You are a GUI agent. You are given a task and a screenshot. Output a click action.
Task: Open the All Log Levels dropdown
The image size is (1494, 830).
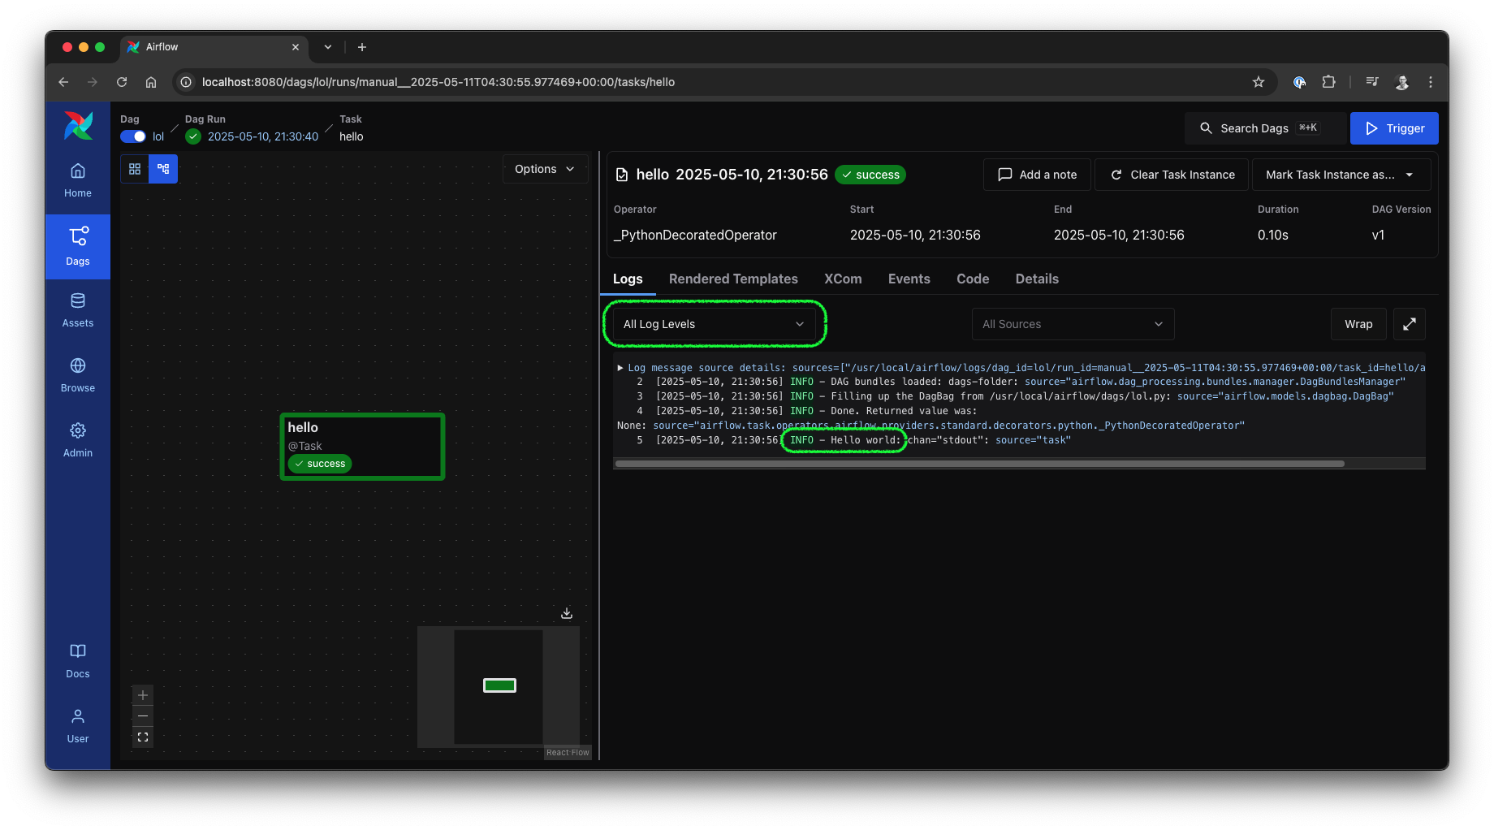(713, 323)
